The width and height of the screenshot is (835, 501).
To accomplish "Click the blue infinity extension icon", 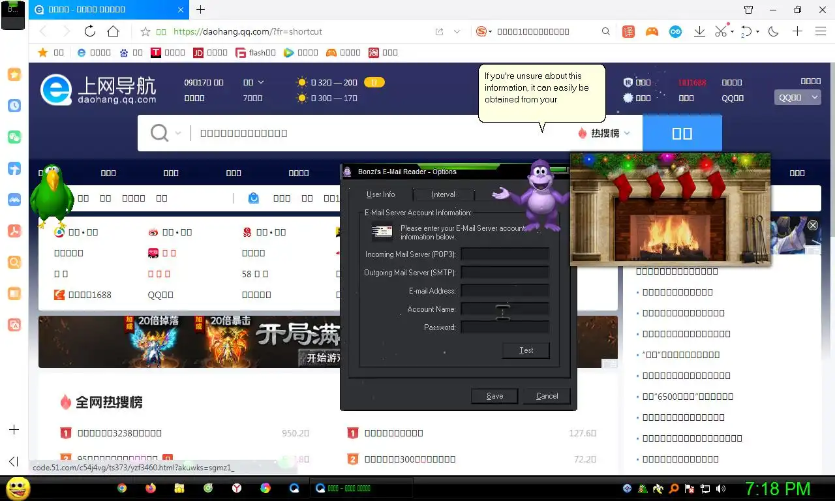I will click(675, 31).
